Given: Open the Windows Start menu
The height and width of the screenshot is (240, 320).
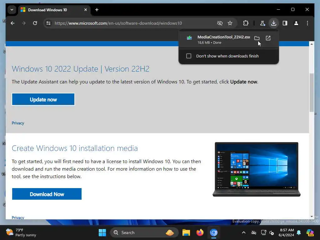Looking at the screenshot, I should click(102, 232).
